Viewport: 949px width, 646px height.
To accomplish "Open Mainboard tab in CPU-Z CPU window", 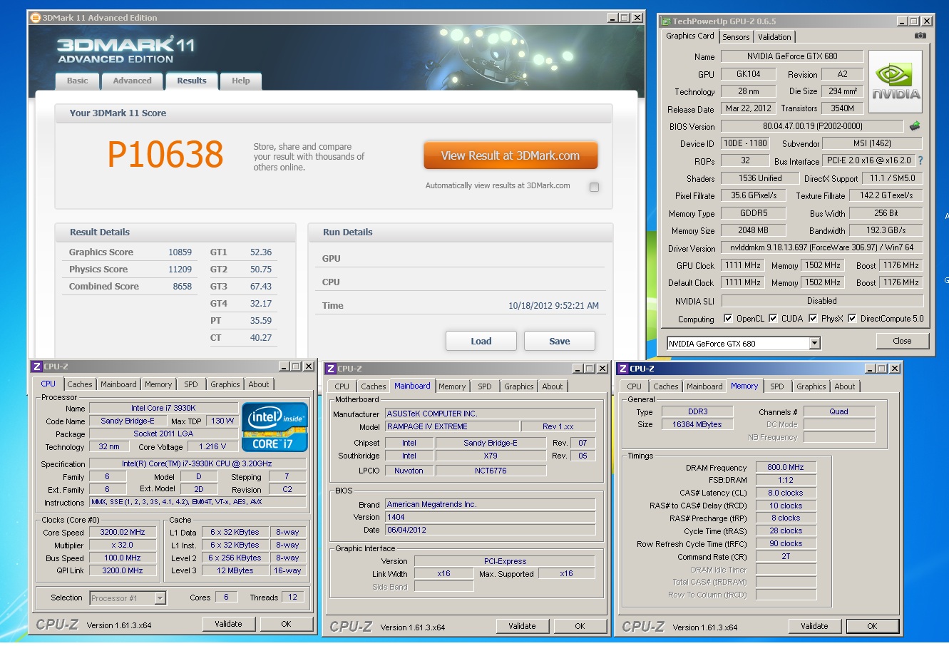I will pos(118,384).
